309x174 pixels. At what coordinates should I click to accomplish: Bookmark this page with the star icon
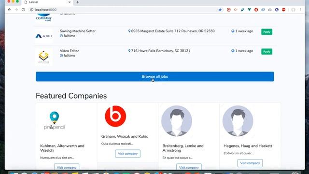point(220,10)
